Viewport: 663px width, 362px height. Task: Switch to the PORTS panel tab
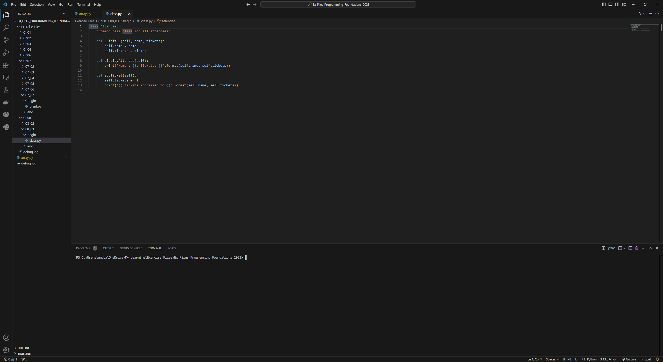pos(172,248)
